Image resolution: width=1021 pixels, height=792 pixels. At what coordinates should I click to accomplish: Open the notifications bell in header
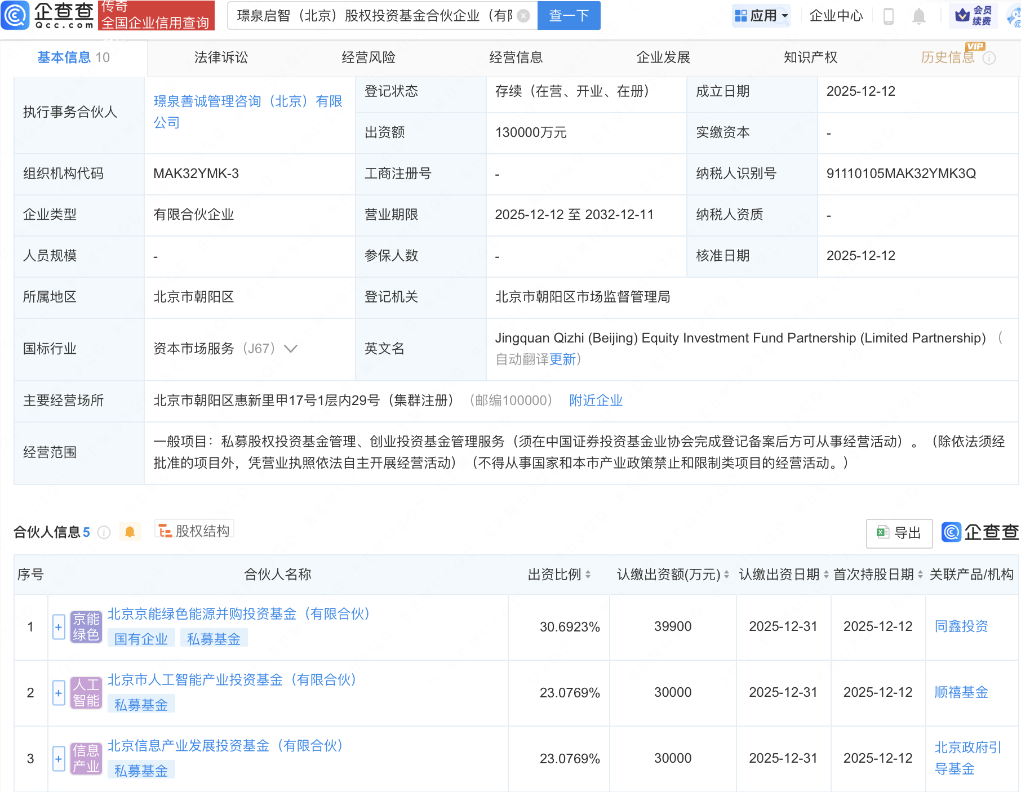(x=918, y=16)
